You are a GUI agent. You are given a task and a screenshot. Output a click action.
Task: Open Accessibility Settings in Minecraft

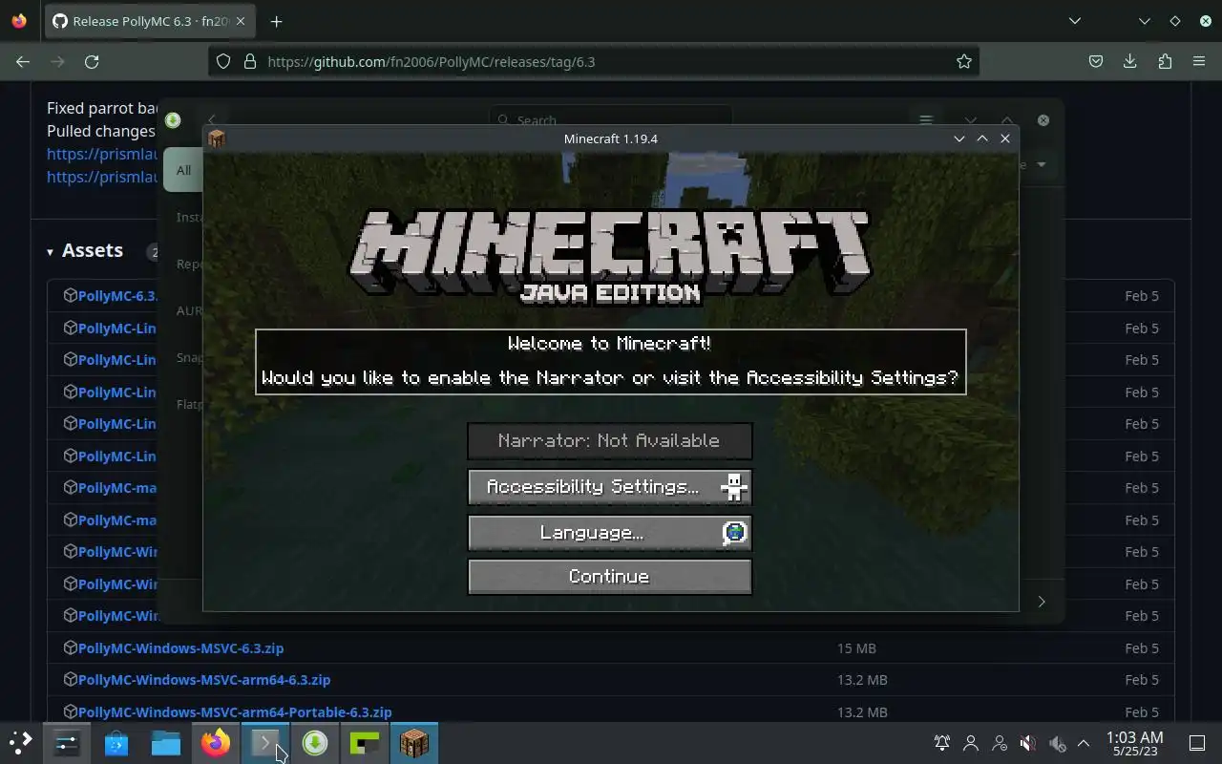609,487
